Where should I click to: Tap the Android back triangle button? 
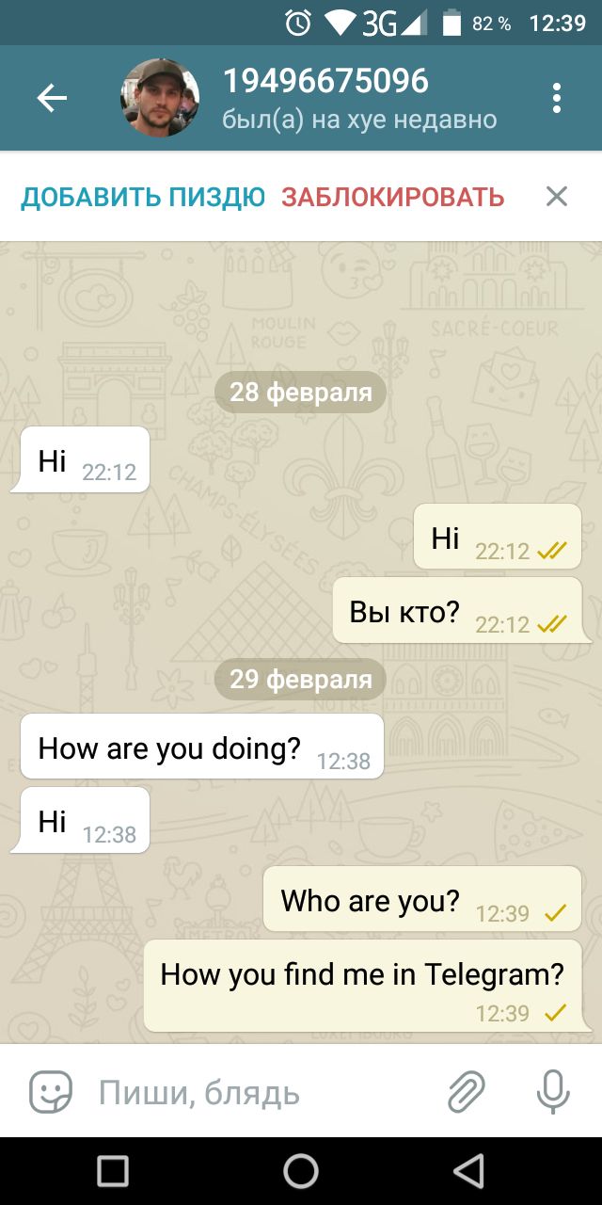(468, 1171)
